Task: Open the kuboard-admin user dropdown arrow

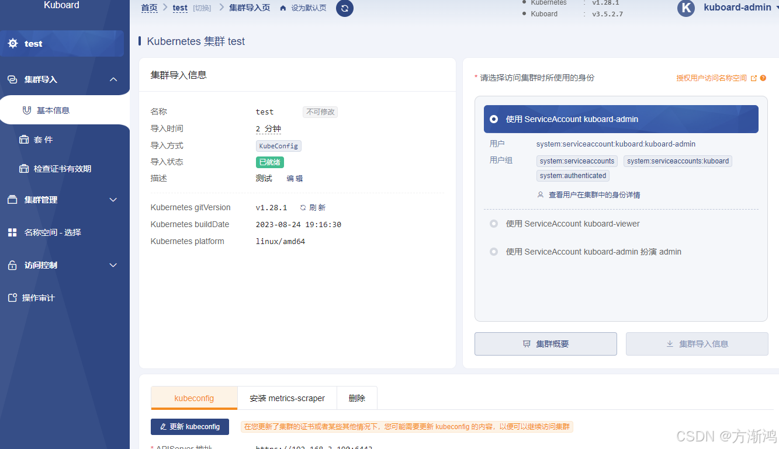Action: pyautogui.click(x=776, y=8)
